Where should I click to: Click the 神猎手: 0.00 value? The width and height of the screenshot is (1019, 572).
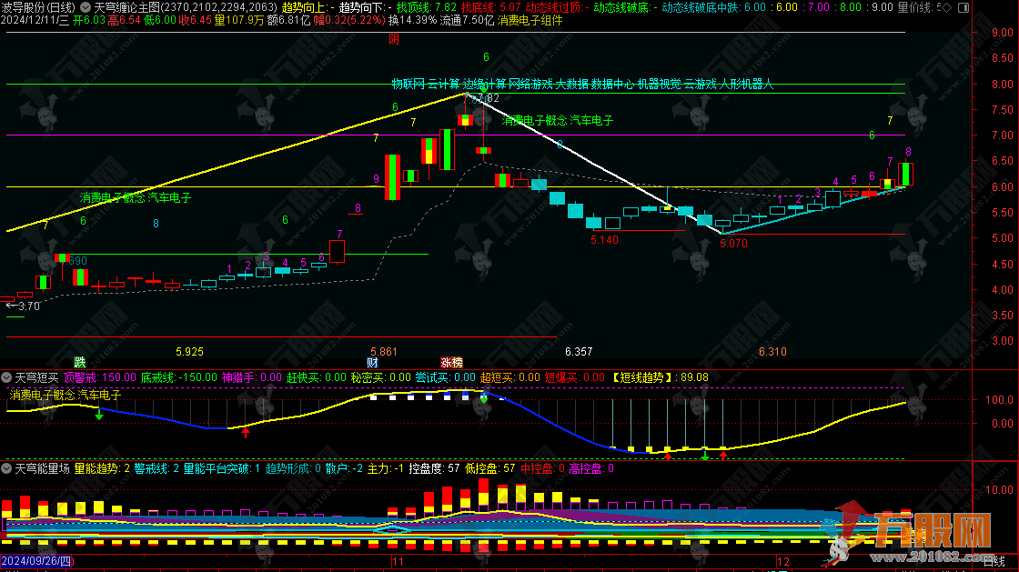[252, 377]
